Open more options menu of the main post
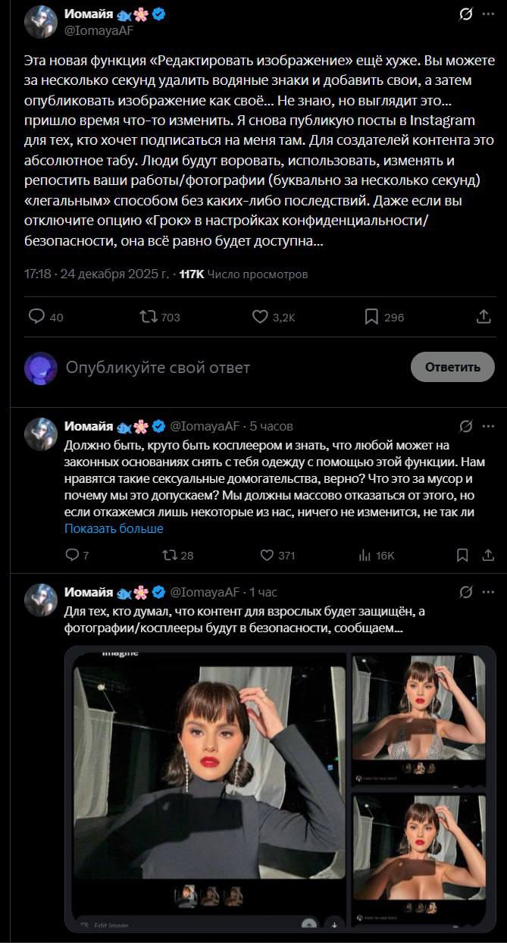 click(x=489, y=14)
